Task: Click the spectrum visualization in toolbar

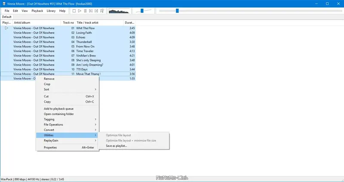Action: coord(119,11)
